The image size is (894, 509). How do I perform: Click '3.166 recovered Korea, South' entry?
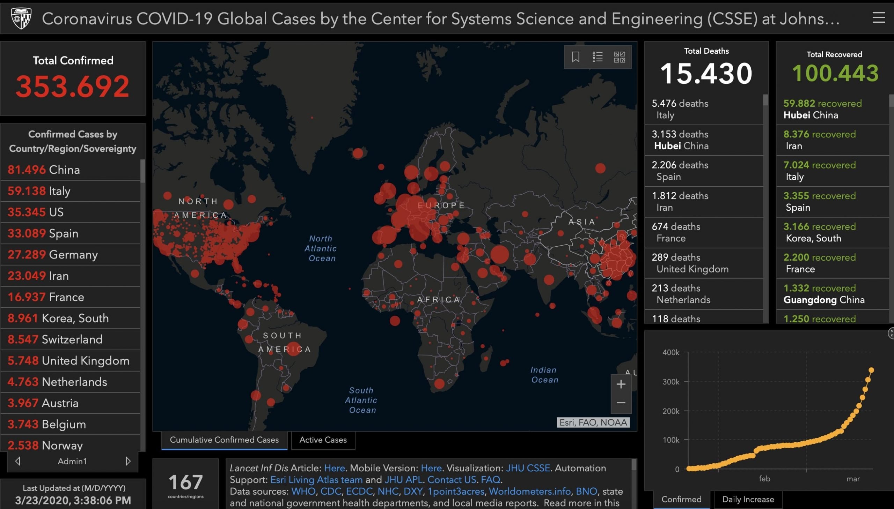pyautogui.click(x=833, y=232)
